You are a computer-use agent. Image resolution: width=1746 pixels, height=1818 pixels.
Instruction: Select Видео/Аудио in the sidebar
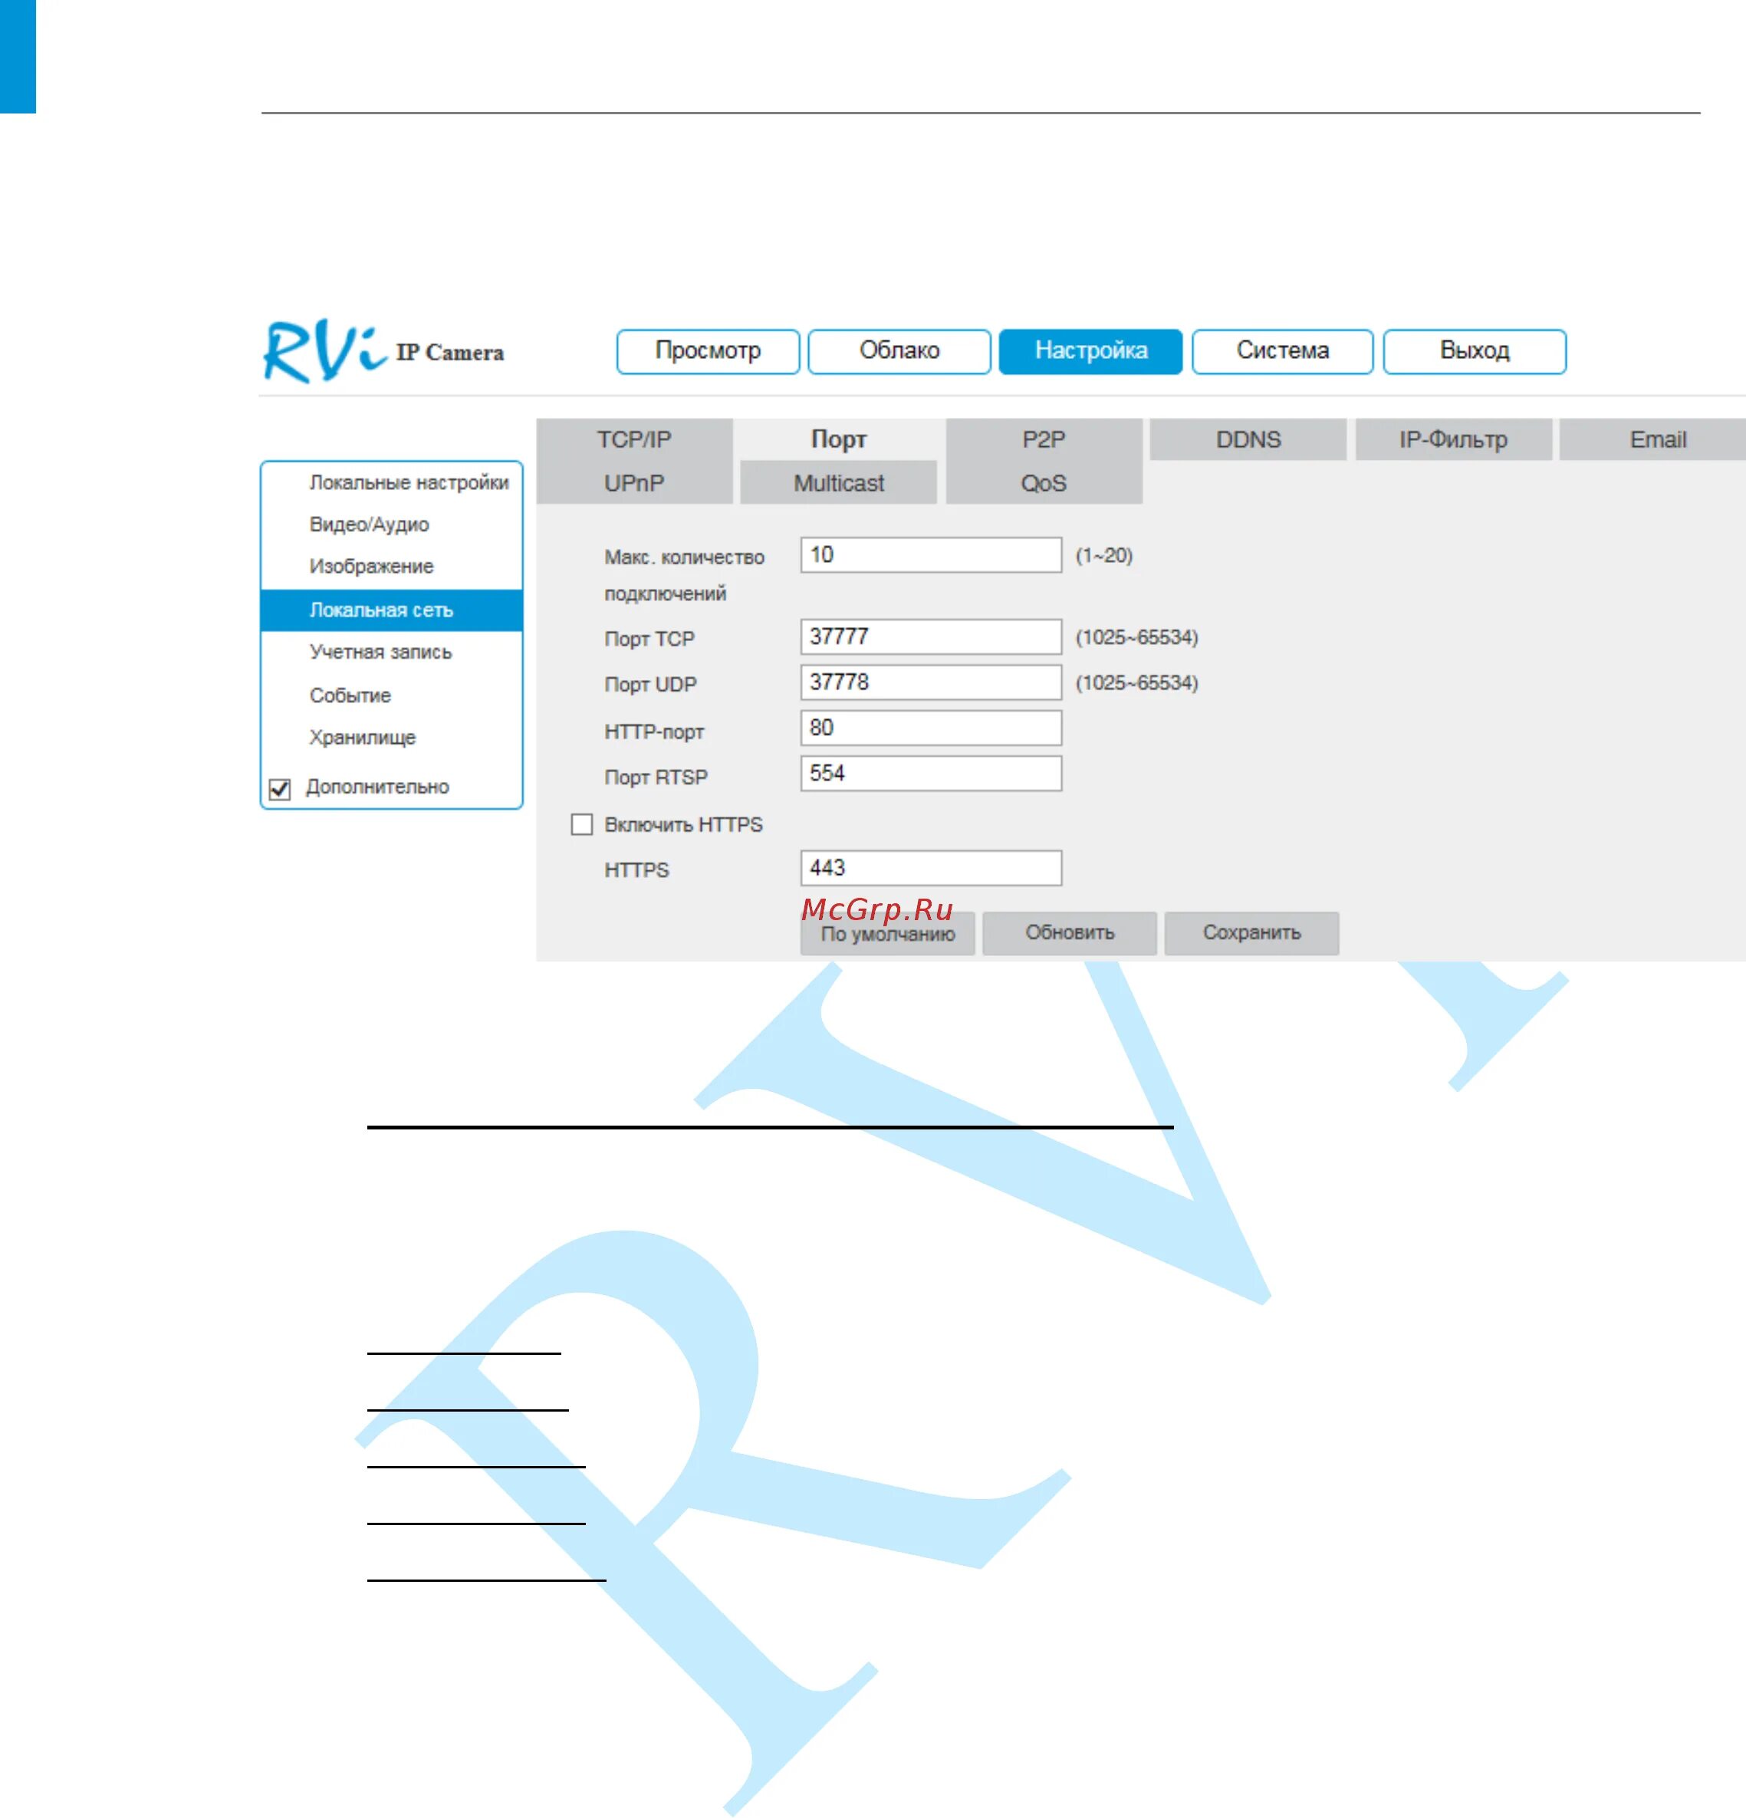pyautogui.click(x=368, y=525)
